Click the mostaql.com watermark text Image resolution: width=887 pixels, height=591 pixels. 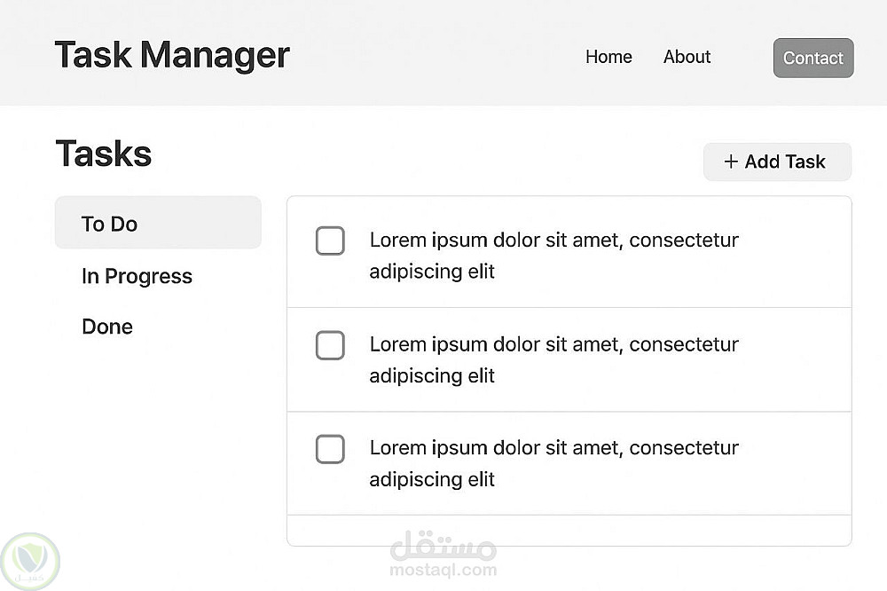coord(443,570)
